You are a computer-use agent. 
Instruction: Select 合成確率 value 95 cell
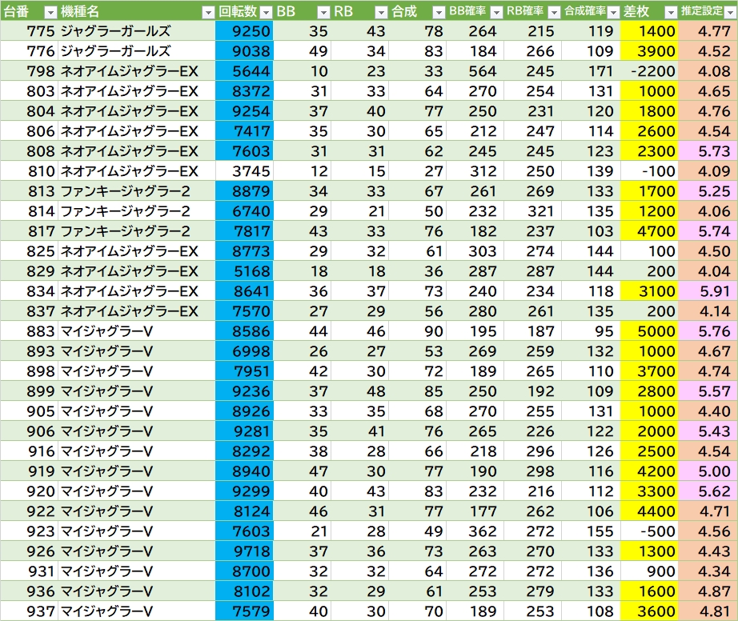tap(591, 331)
